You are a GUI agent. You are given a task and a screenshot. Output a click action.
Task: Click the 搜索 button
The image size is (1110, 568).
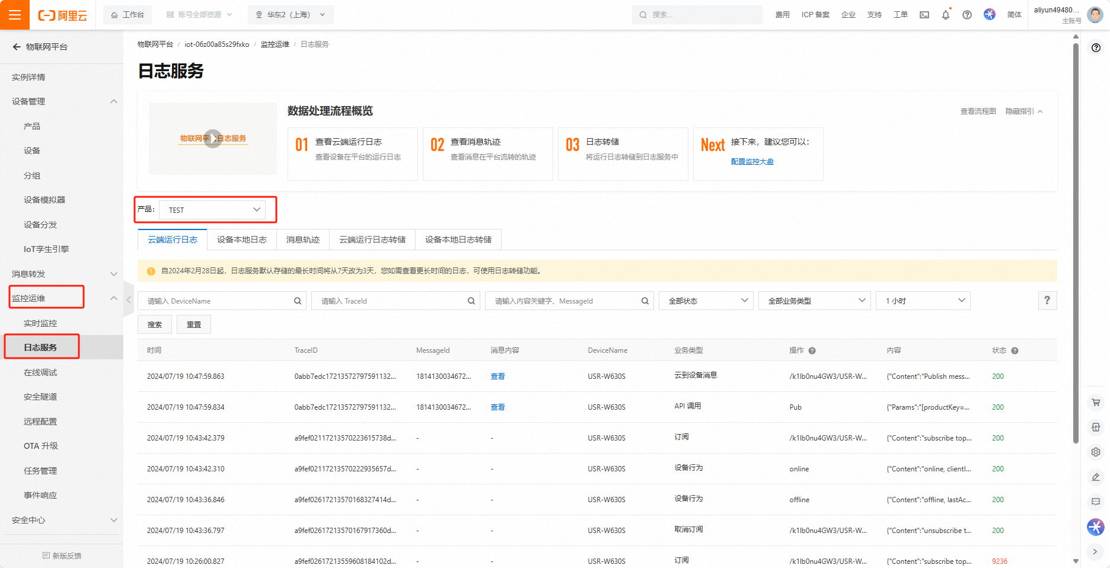(x=155, y=325)
